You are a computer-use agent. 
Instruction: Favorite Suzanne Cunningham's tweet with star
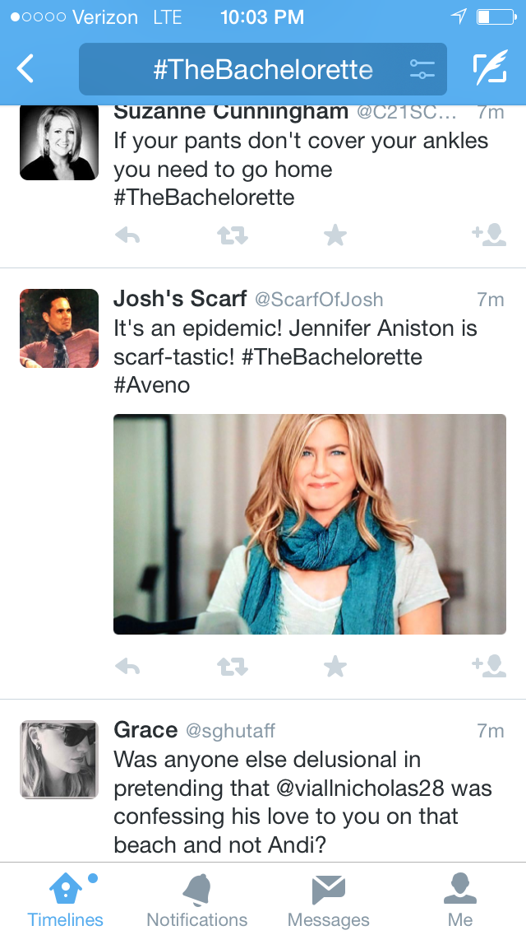(335, 236)
